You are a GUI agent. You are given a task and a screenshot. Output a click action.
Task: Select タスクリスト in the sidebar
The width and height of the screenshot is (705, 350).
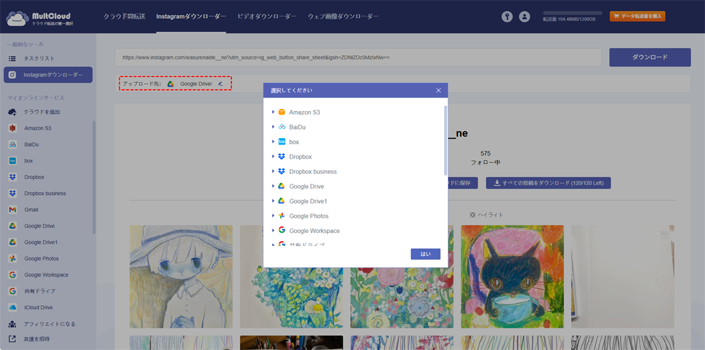pos(39,59)
